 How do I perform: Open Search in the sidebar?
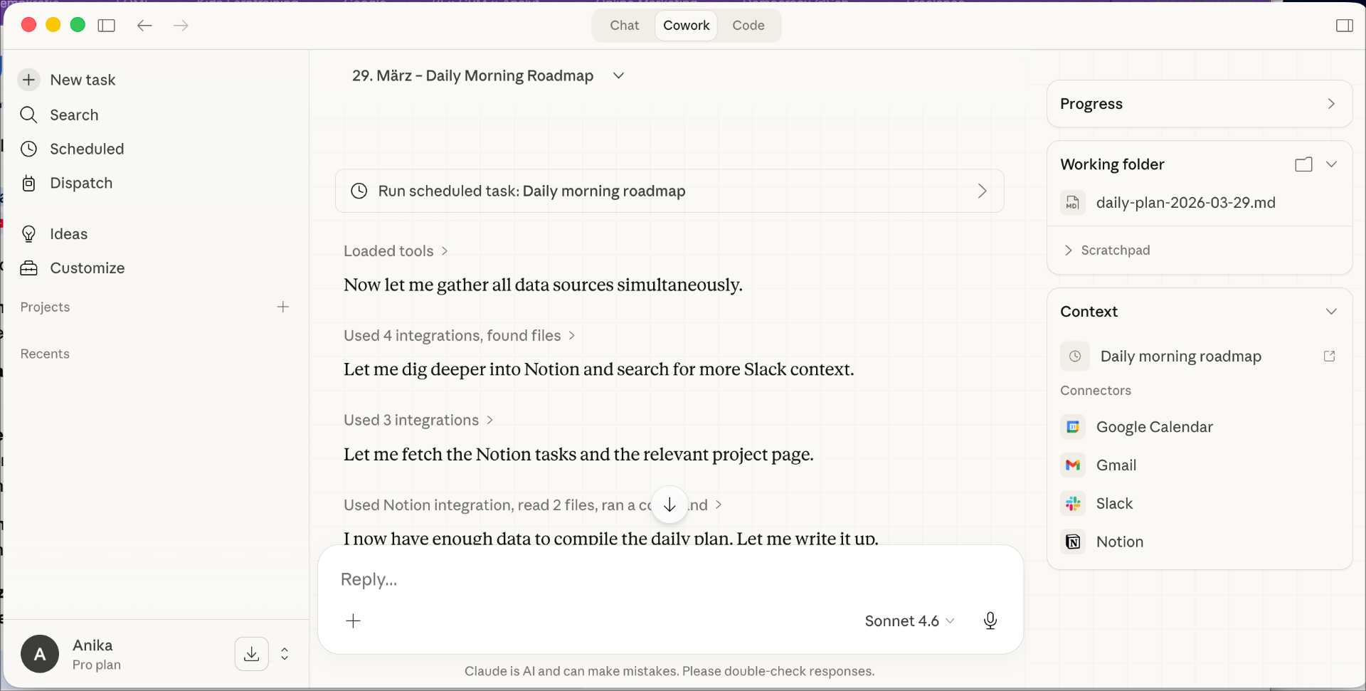tap(60, 115)
